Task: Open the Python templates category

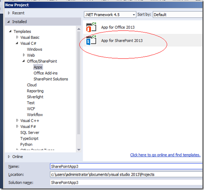Action: point(26,144)
